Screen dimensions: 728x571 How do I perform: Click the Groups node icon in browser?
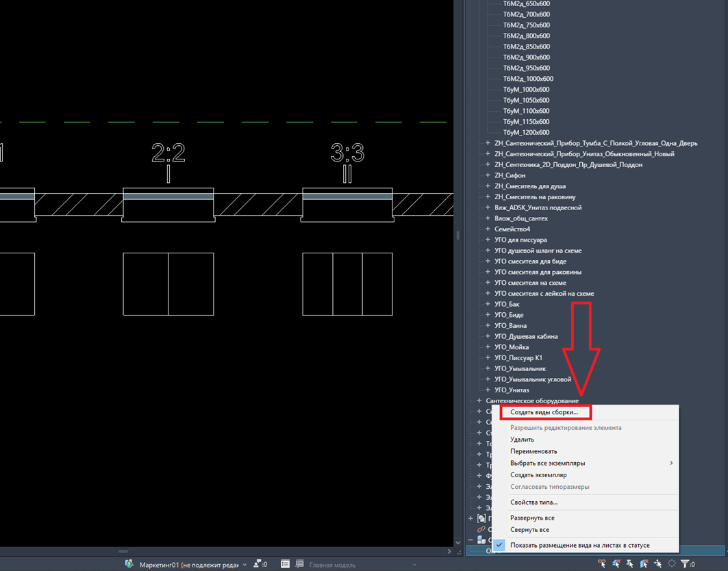pyautogui.click(x=481, y=518)
